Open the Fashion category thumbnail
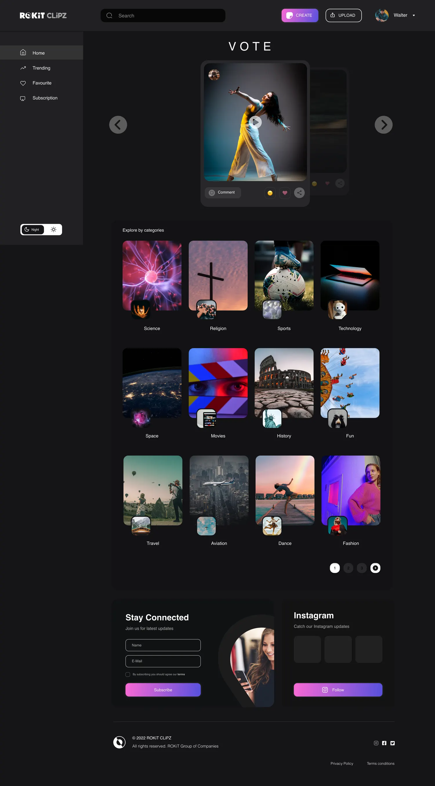 [x=351, y=490]
